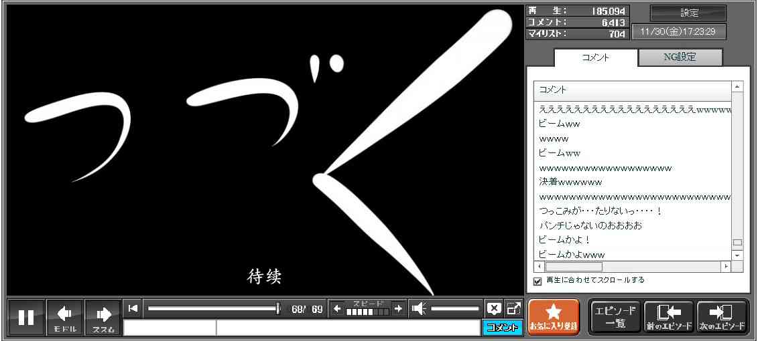This screenshot has height=341, width=758.
Task: Decrease playback speed with left arrow
Action: pos(337,308)
